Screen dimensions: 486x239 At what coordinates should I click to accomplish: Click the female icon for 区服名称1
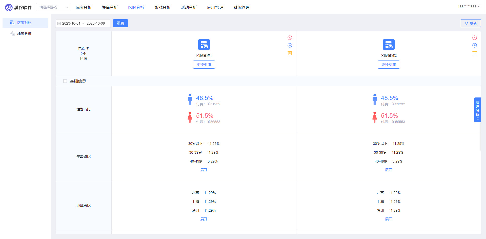[190, 117]
